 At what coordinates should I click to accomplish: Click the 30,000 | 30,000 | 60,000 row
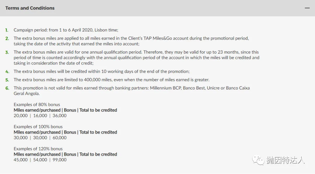[40, 138]
